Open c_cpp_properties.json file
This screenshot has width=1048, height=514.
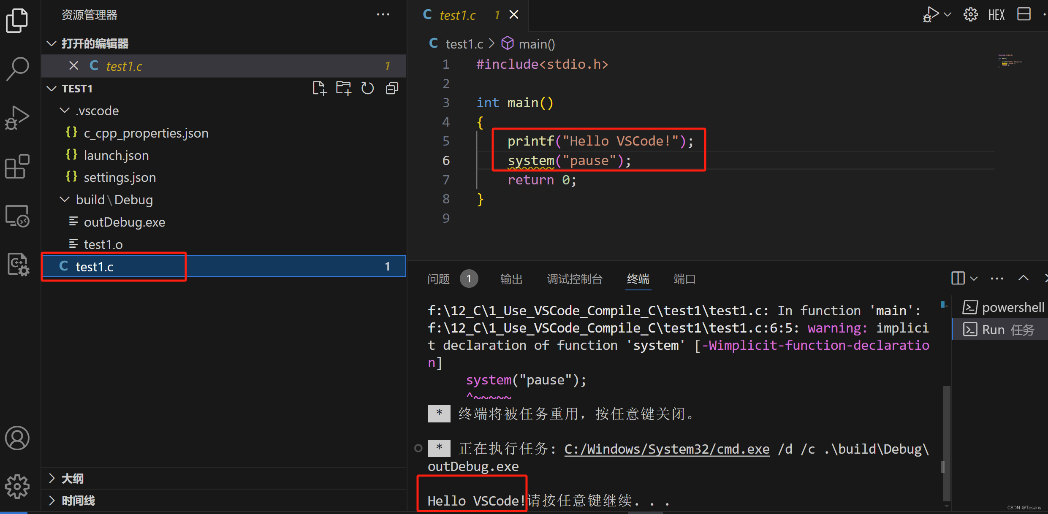[x=224, y=133]
